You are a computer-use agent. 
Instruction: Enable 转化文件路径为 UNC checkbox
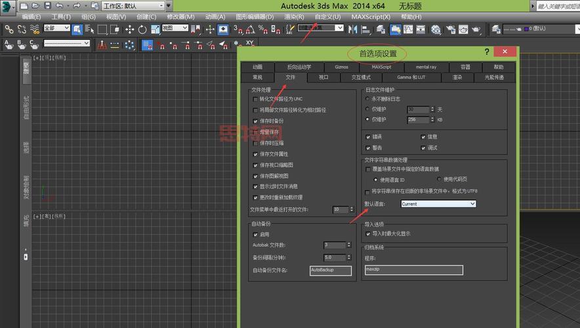[x=255, y=99]
